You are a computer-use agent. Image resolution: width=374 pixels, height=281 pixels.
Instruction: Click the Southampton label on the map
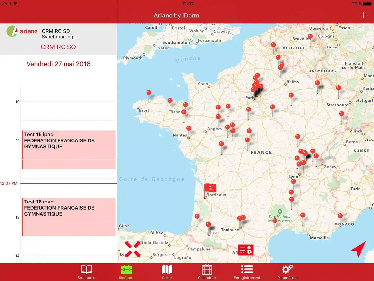pos(176,42)
